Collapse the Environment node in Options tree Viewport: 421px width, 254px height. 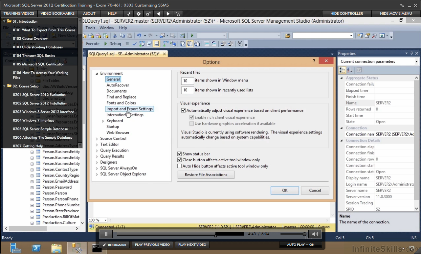click(x=97, y=74)
